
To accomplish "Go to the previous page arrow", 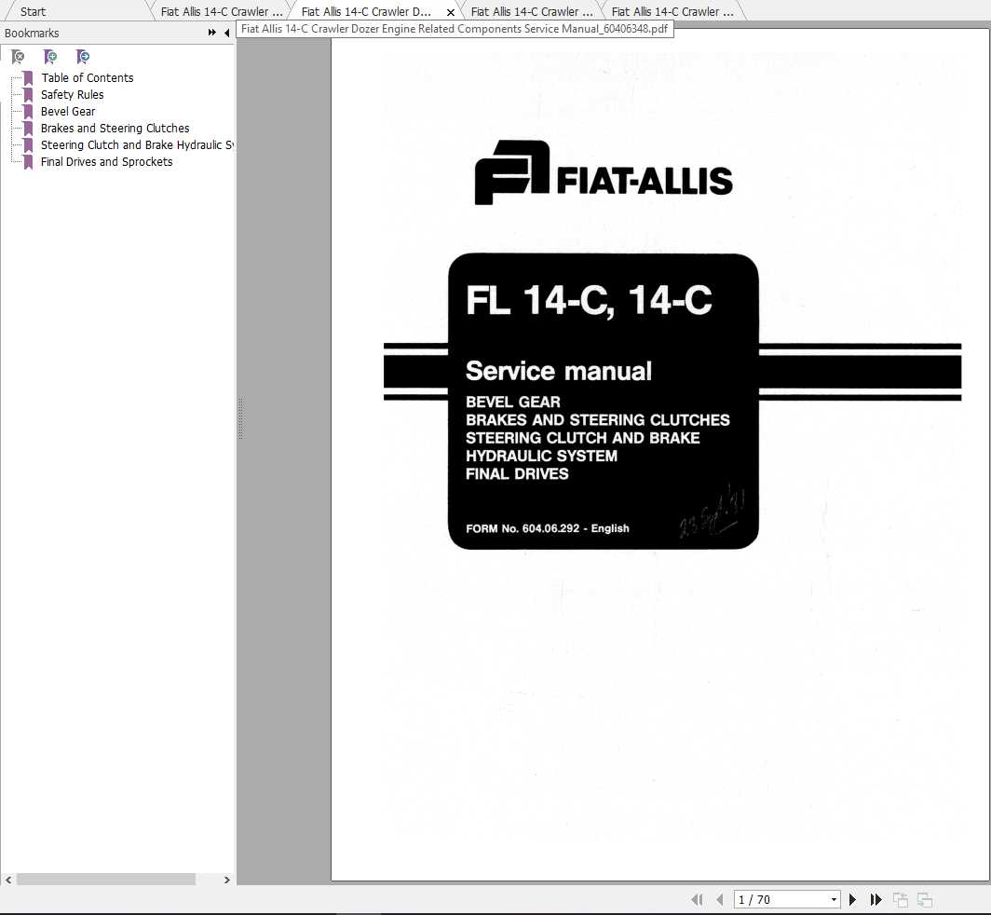I will pyautogui.click(x=720, y=899).
